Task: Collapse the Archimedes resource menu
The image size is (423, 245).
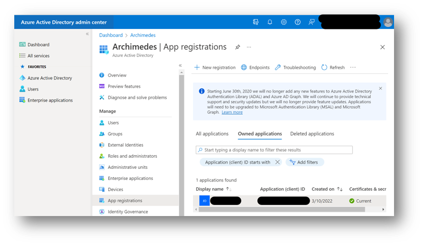Action: pyautogui.click(x=180, y=65)
